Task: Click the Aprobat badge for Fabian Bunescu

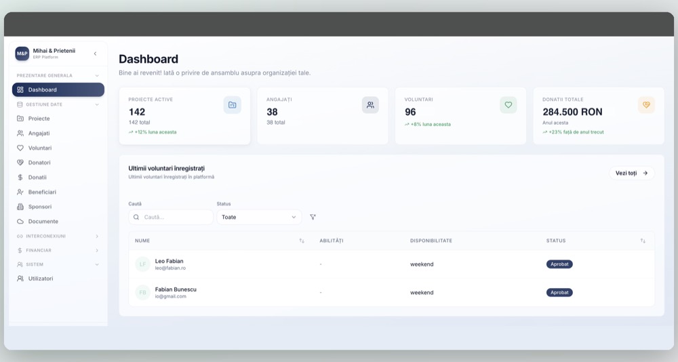Action: (x=559, y=293)
